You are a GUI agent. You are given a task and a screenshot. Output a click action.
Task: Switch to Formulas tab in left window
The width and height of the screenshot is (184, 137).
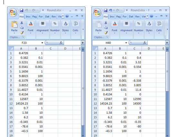[x=41, y=16]
